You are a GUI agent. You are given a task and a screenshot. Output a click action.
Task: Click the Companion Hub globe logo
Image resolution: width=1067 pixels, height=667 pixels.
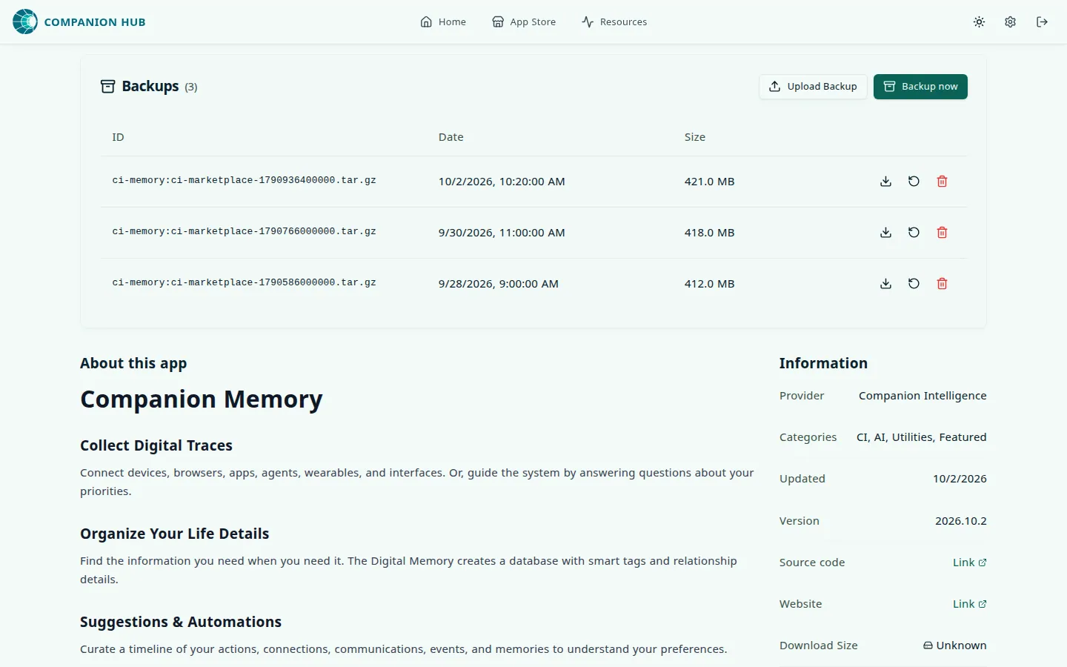click(25, 22)
